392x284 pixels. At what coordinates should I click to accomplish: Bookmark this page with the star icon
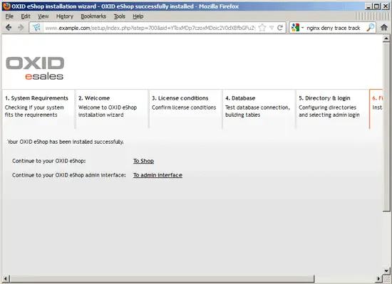tap(262, 28)
